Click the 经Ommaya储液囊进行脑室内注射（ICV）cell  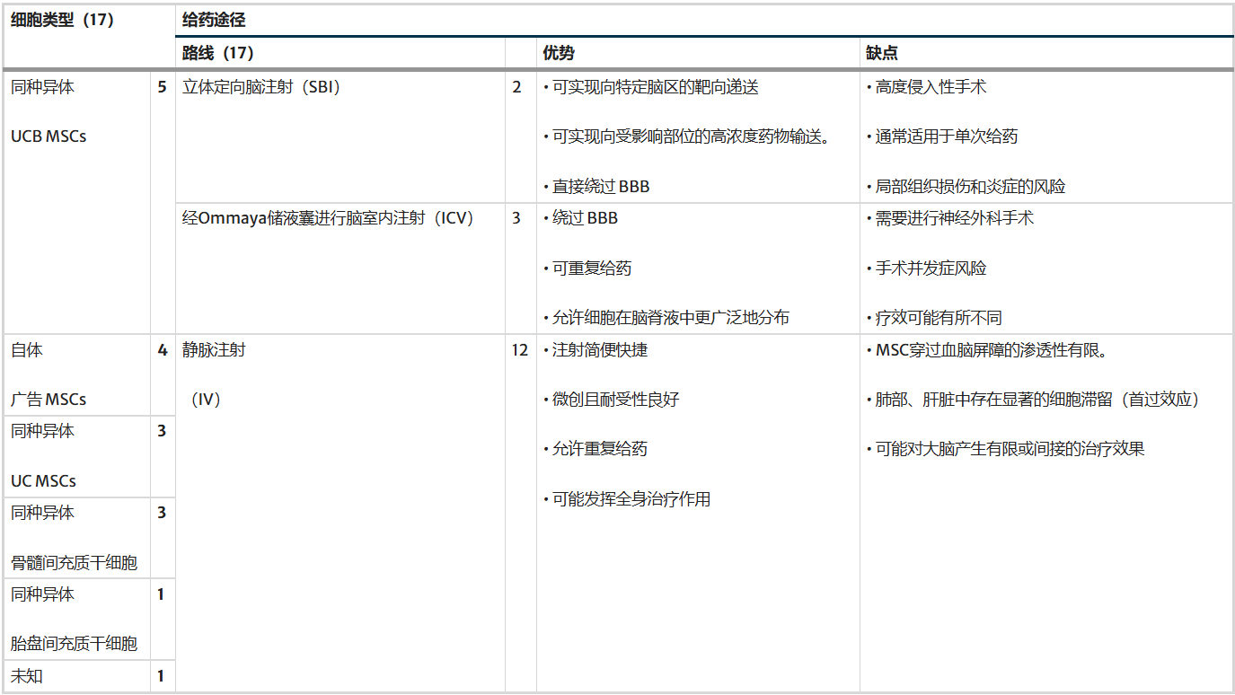[x=323, y=216]
